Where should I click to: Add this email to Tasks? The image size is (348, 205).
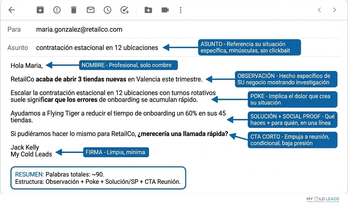pos(124,10)
